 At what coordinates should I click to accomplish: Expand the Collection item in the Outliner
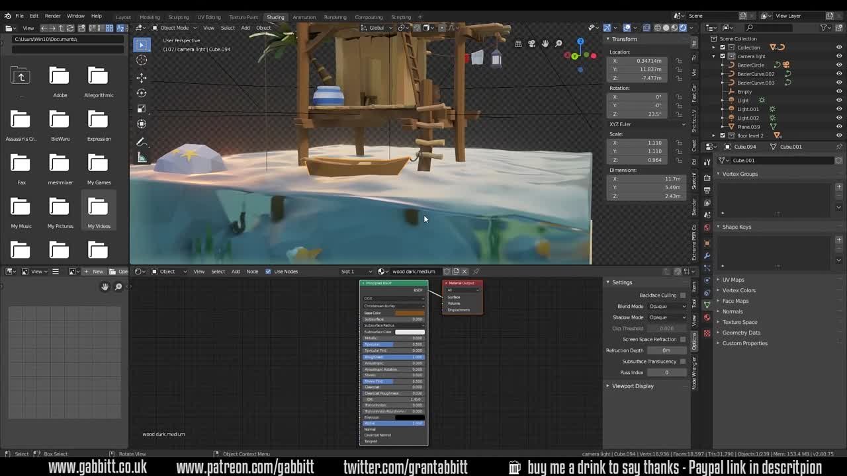[x=714, y=47]
